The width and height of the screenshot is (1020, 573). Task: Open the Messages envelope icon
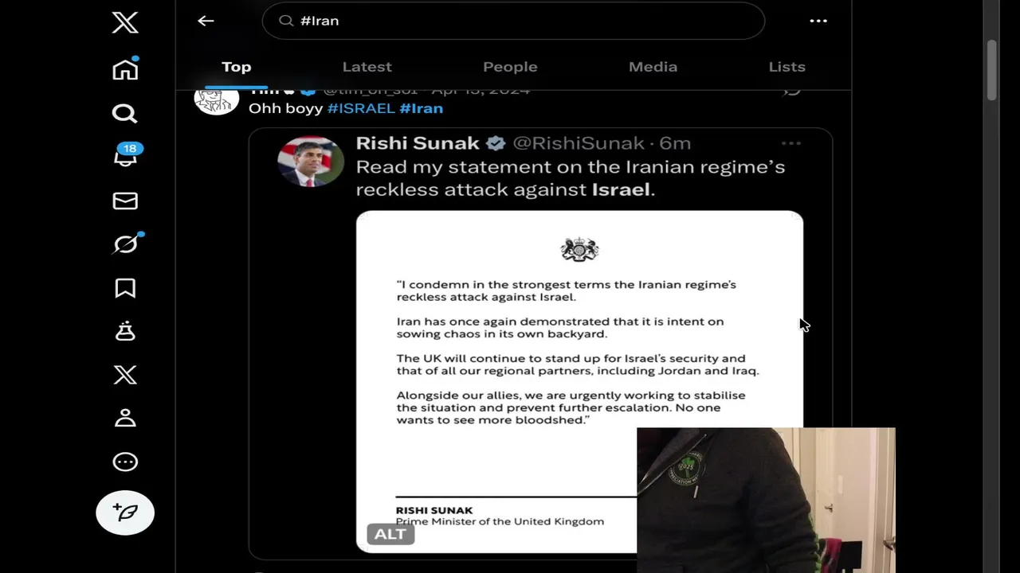click(125, 201)
